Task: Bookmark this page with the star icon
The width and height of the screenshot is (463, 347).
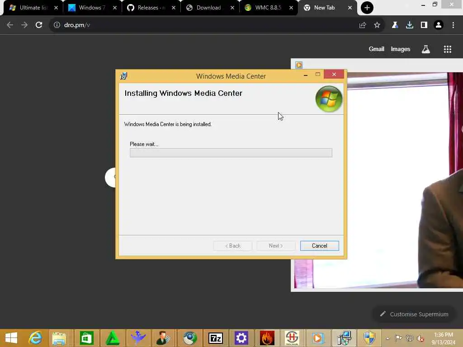Action: click(x=377, y=25)
